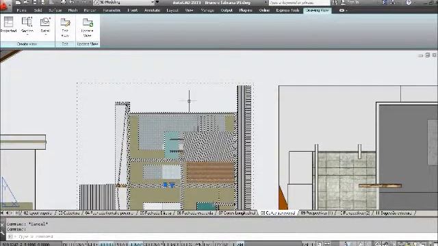This screenshot has height=246, width=438.
Task: Toggle ORTHO mode in status bar
Action: click(107, 244)
